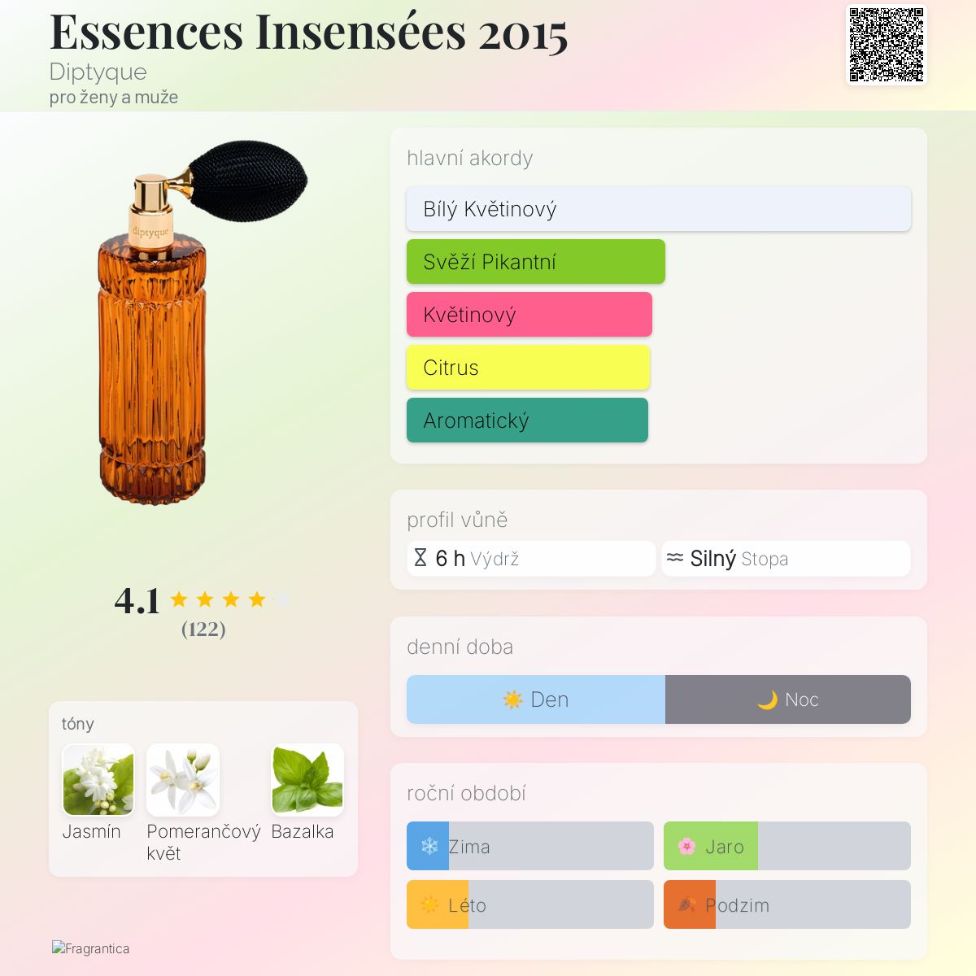Open the Bazalka note thumbnail
The height and width of the screenshot is (976, 976).
coord(307,780)
